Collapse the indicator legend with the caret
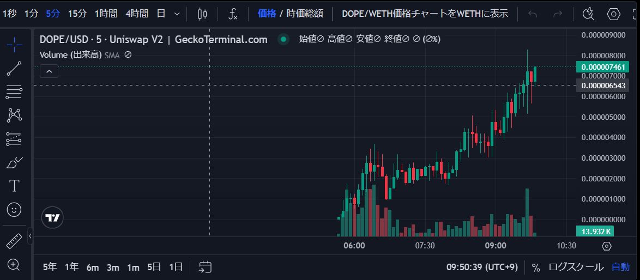Image resolution: width=640 pixels, height=280 pixels. (49, 71)
